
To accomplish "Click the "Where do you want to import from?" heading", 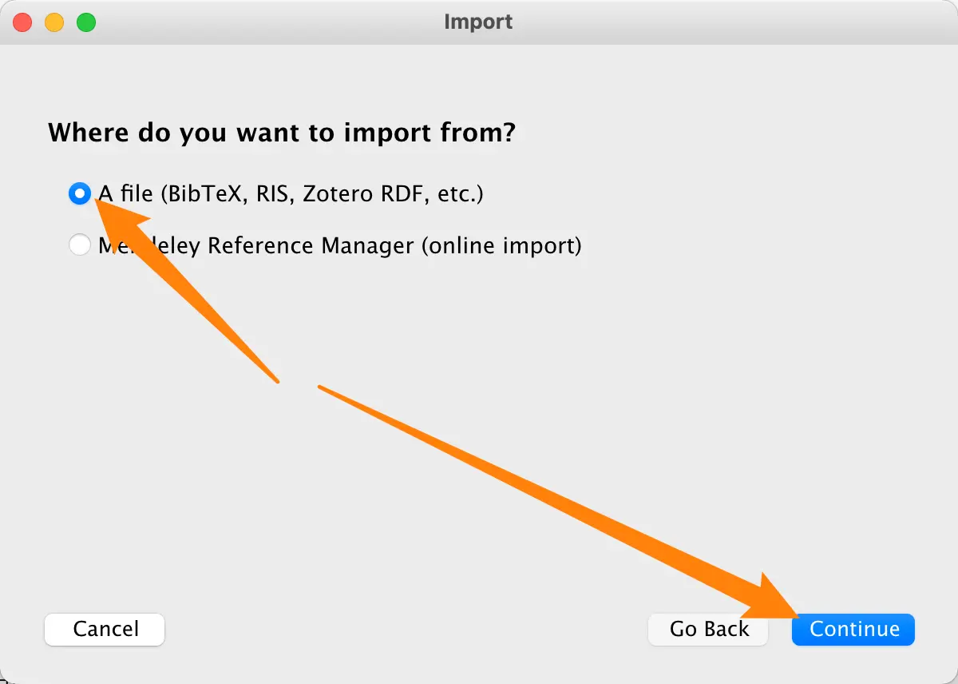I will coord(282,132).
